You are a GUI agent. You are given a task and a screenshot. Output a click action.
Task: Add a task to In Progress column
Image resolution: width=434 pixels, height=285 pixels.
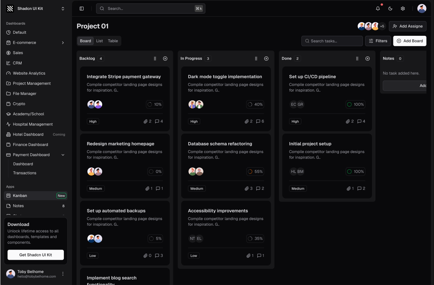point(266,59)
